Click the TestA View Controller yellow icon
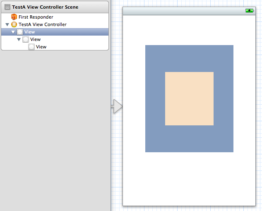The width and height of the screenshot is (262, 211). coord(14,24)
